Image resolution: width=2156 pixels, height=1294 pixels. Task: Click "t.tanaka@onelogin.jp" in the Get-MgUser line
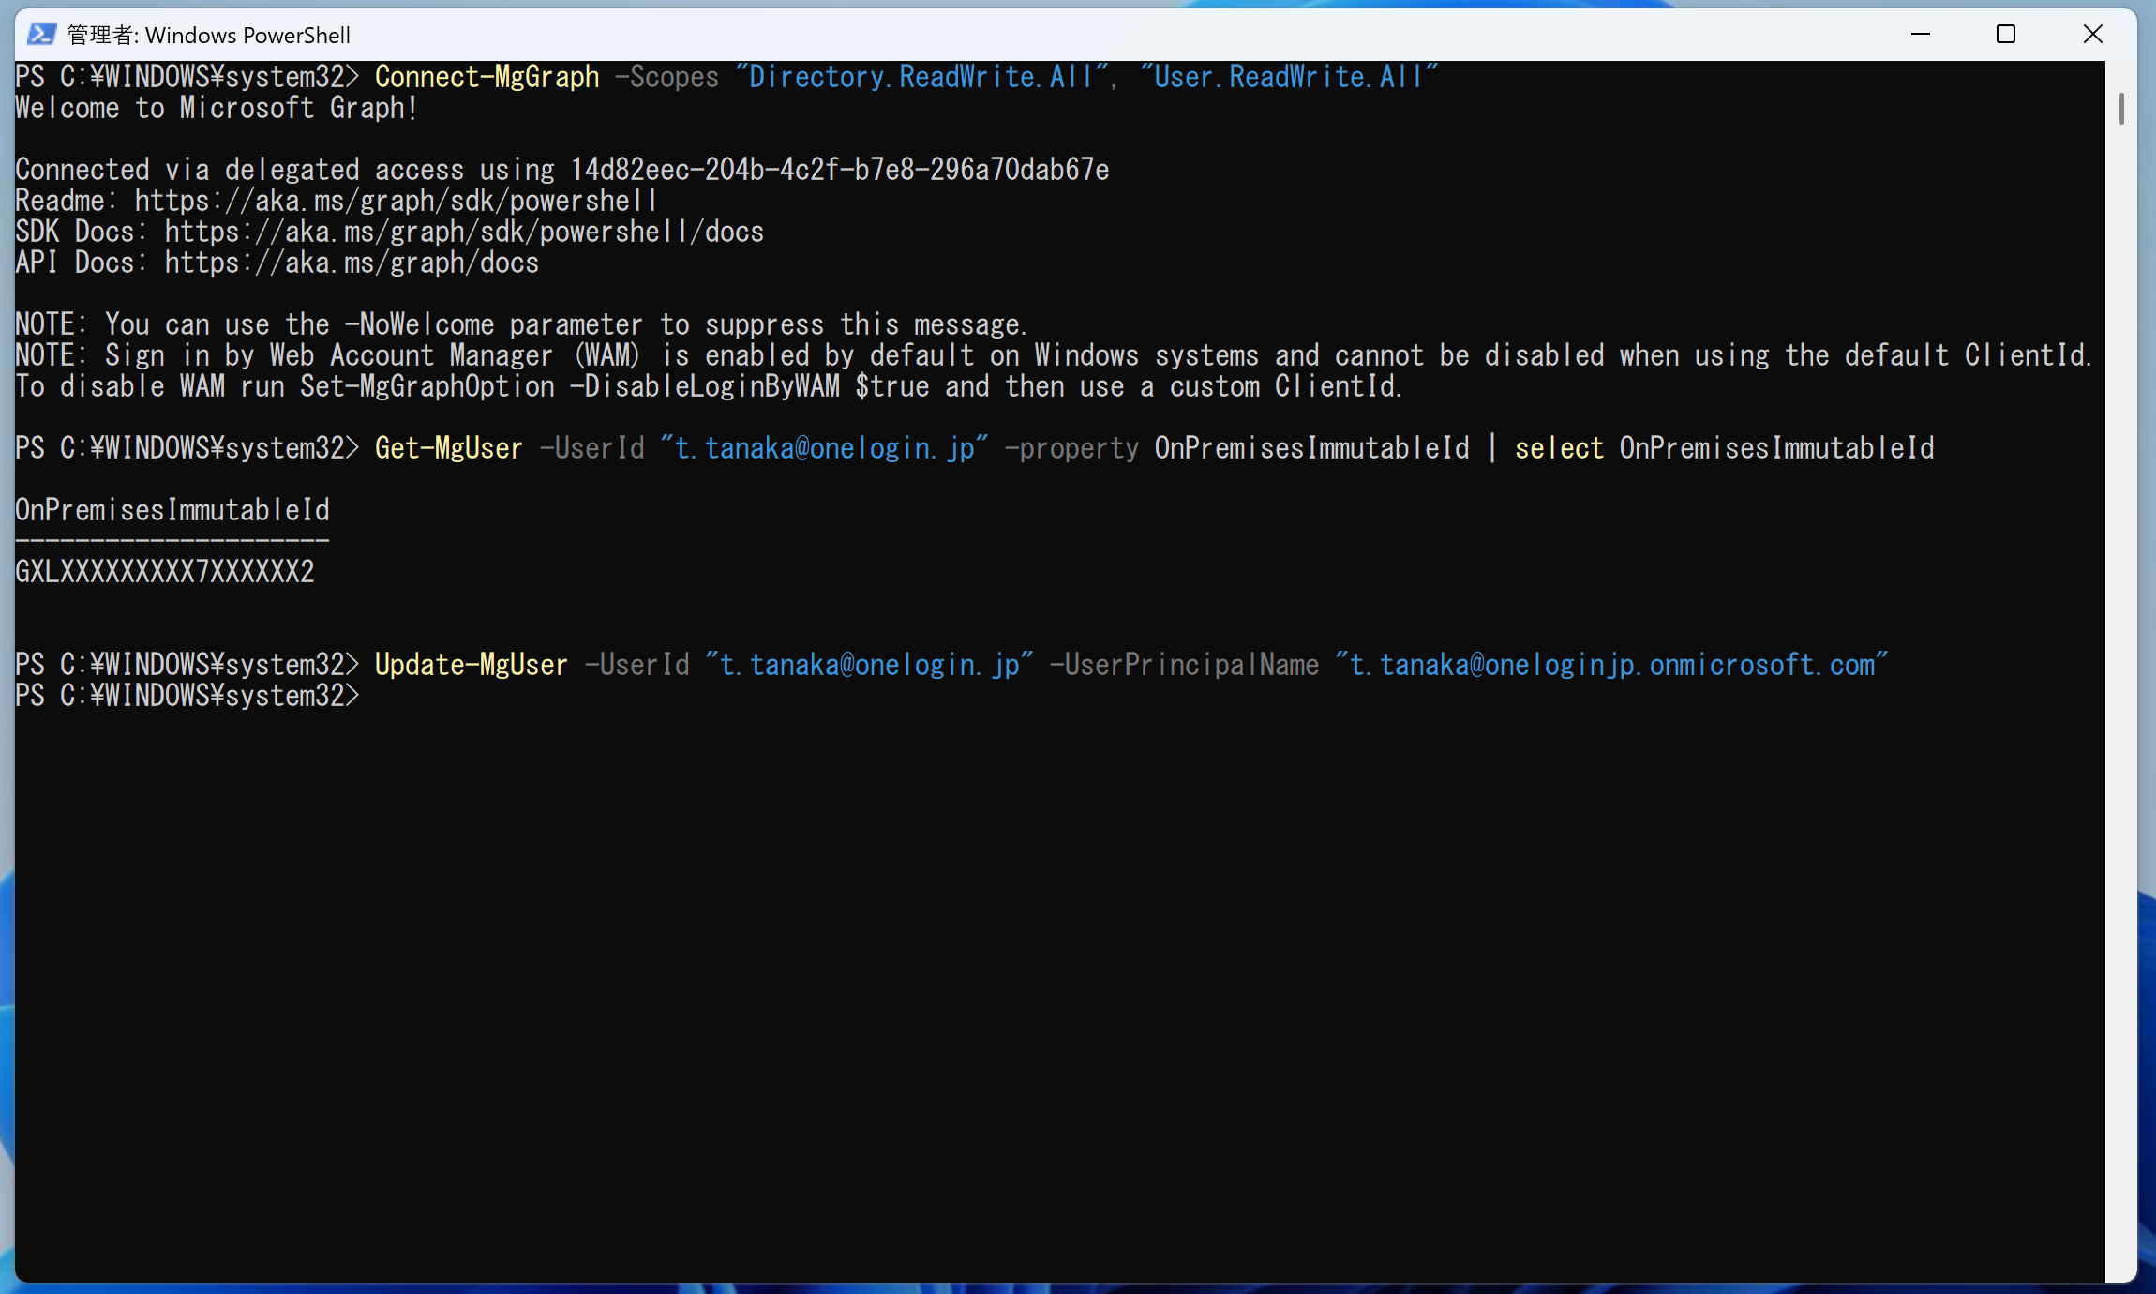825,448
